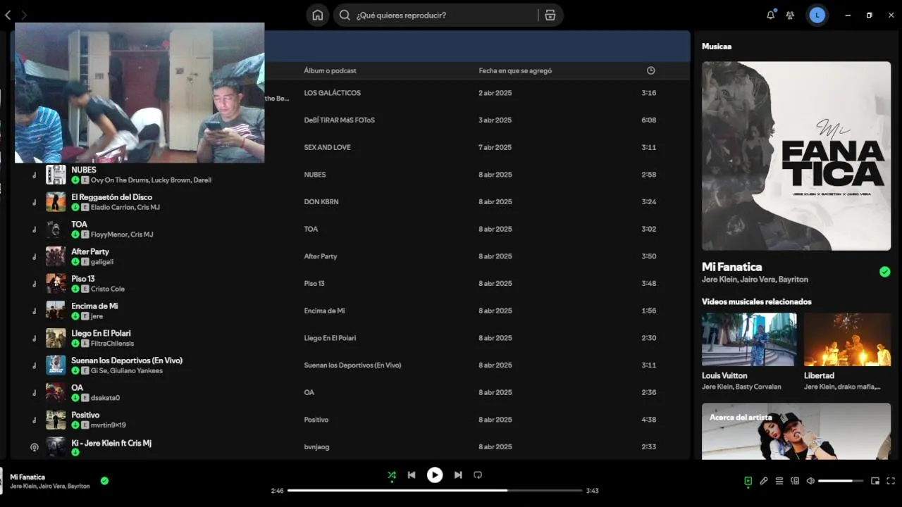Open the miniplayer icon
This screenshot has width=902, height=507.
coord(875,481)
